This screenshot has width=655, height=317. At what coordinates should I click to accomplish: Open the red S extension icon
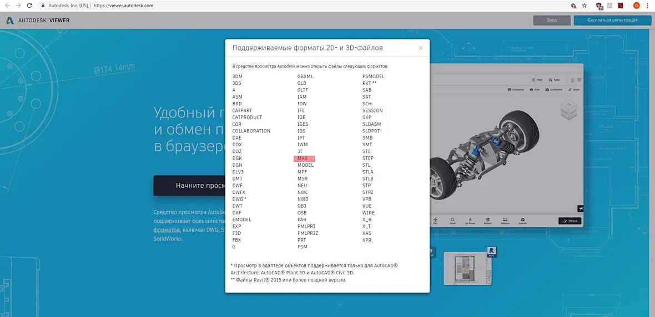coord(621,6)
